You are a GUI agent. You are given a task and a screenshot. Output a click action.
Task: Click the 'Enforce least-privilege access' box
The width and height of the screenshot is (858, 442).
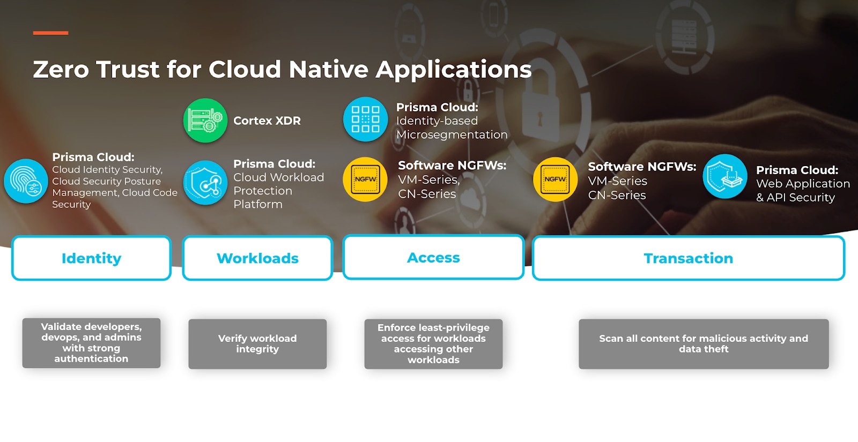click(433, 344)
